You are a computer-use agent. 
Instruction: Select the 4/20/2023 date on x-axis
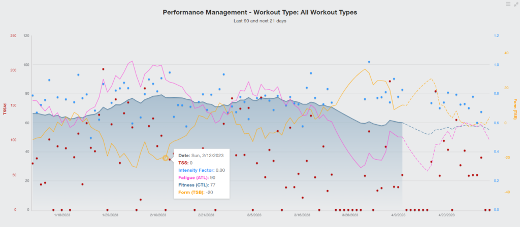pyautogui.click(x=446, y=215)
